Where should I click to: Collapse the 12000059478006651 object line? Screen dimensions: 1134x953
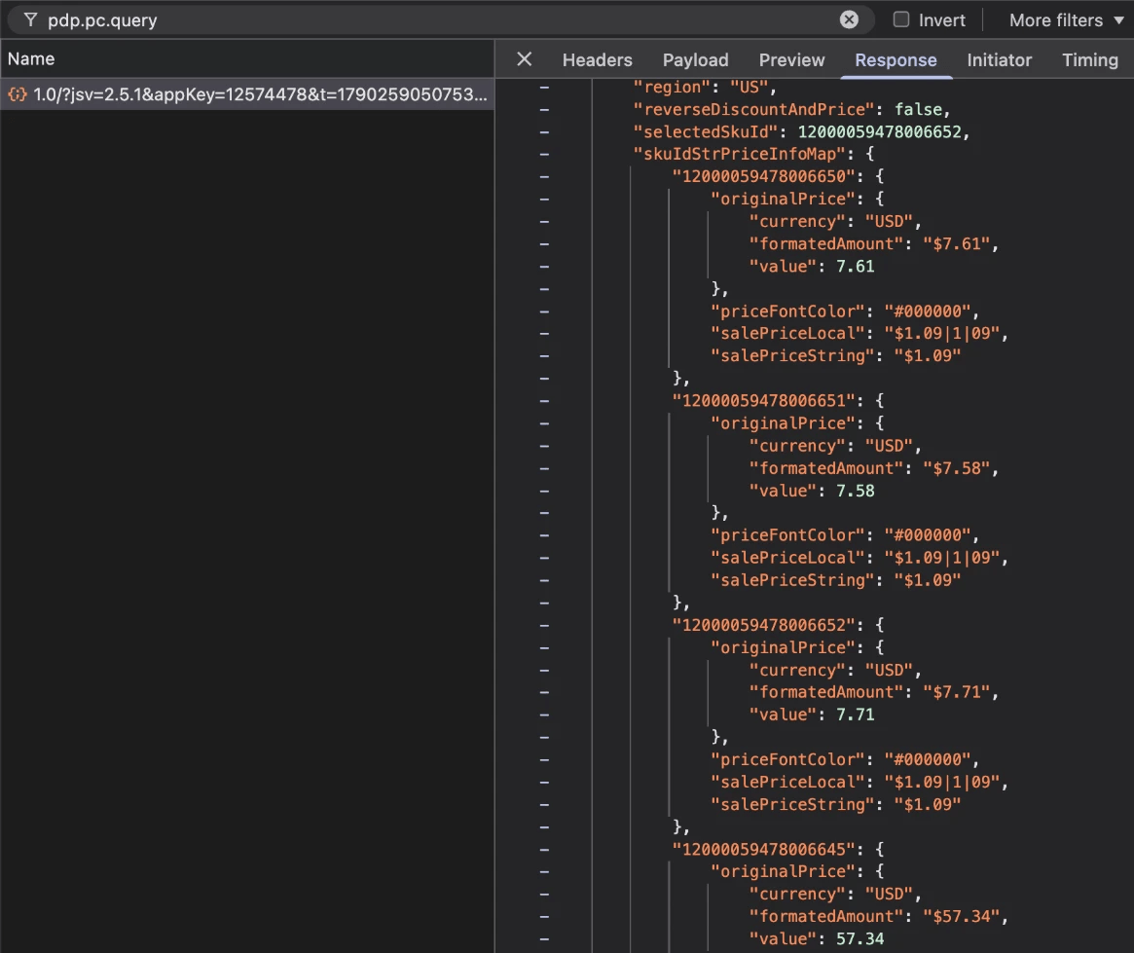[x=544, y=401]
